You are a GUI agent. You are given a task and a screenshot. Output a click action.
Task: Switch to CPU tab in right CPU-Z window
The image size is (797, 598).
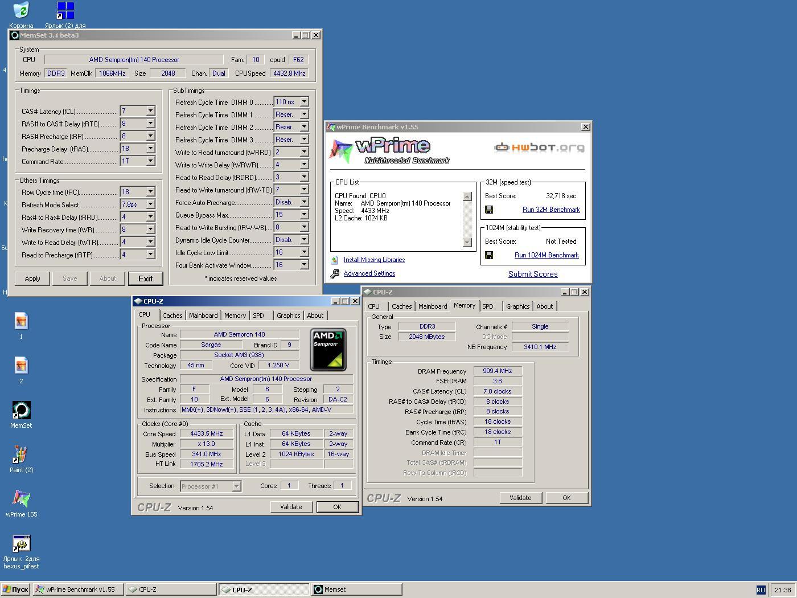pyautogui.click(x=374, y=306)
